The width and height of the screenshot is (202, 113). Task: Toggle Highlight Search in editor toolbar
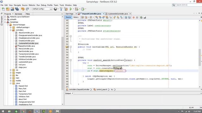pos(107,17)
